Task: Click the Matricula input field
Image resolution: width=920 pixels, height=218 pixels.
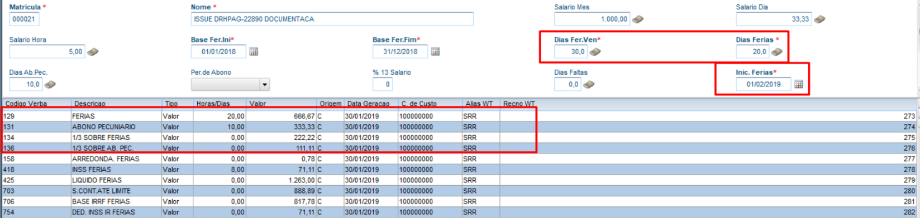Action: click(x=24, y=19)
